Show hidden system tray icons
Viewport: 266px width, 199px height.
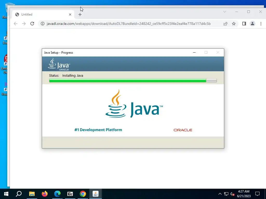coord(220,194)
